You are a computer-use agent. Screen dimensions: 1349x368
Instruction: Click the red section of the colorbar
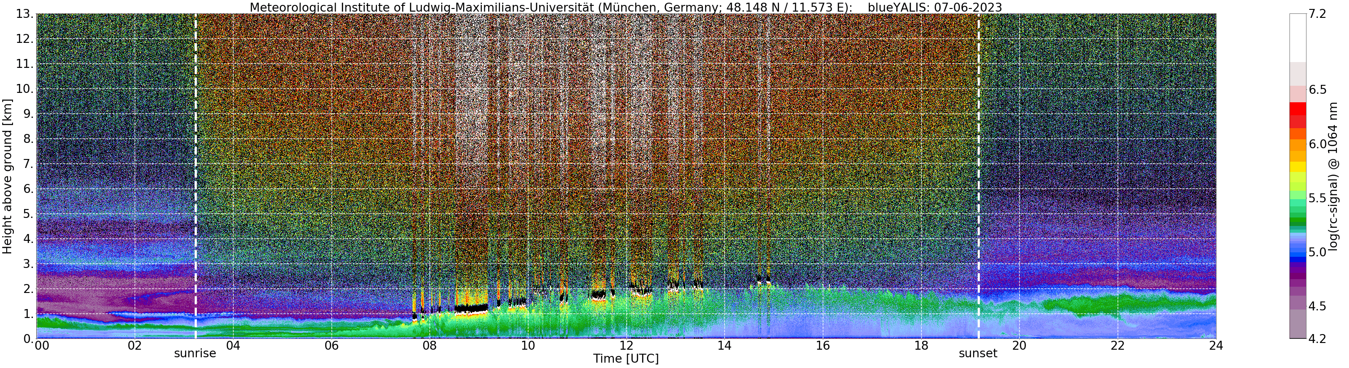1298,116
